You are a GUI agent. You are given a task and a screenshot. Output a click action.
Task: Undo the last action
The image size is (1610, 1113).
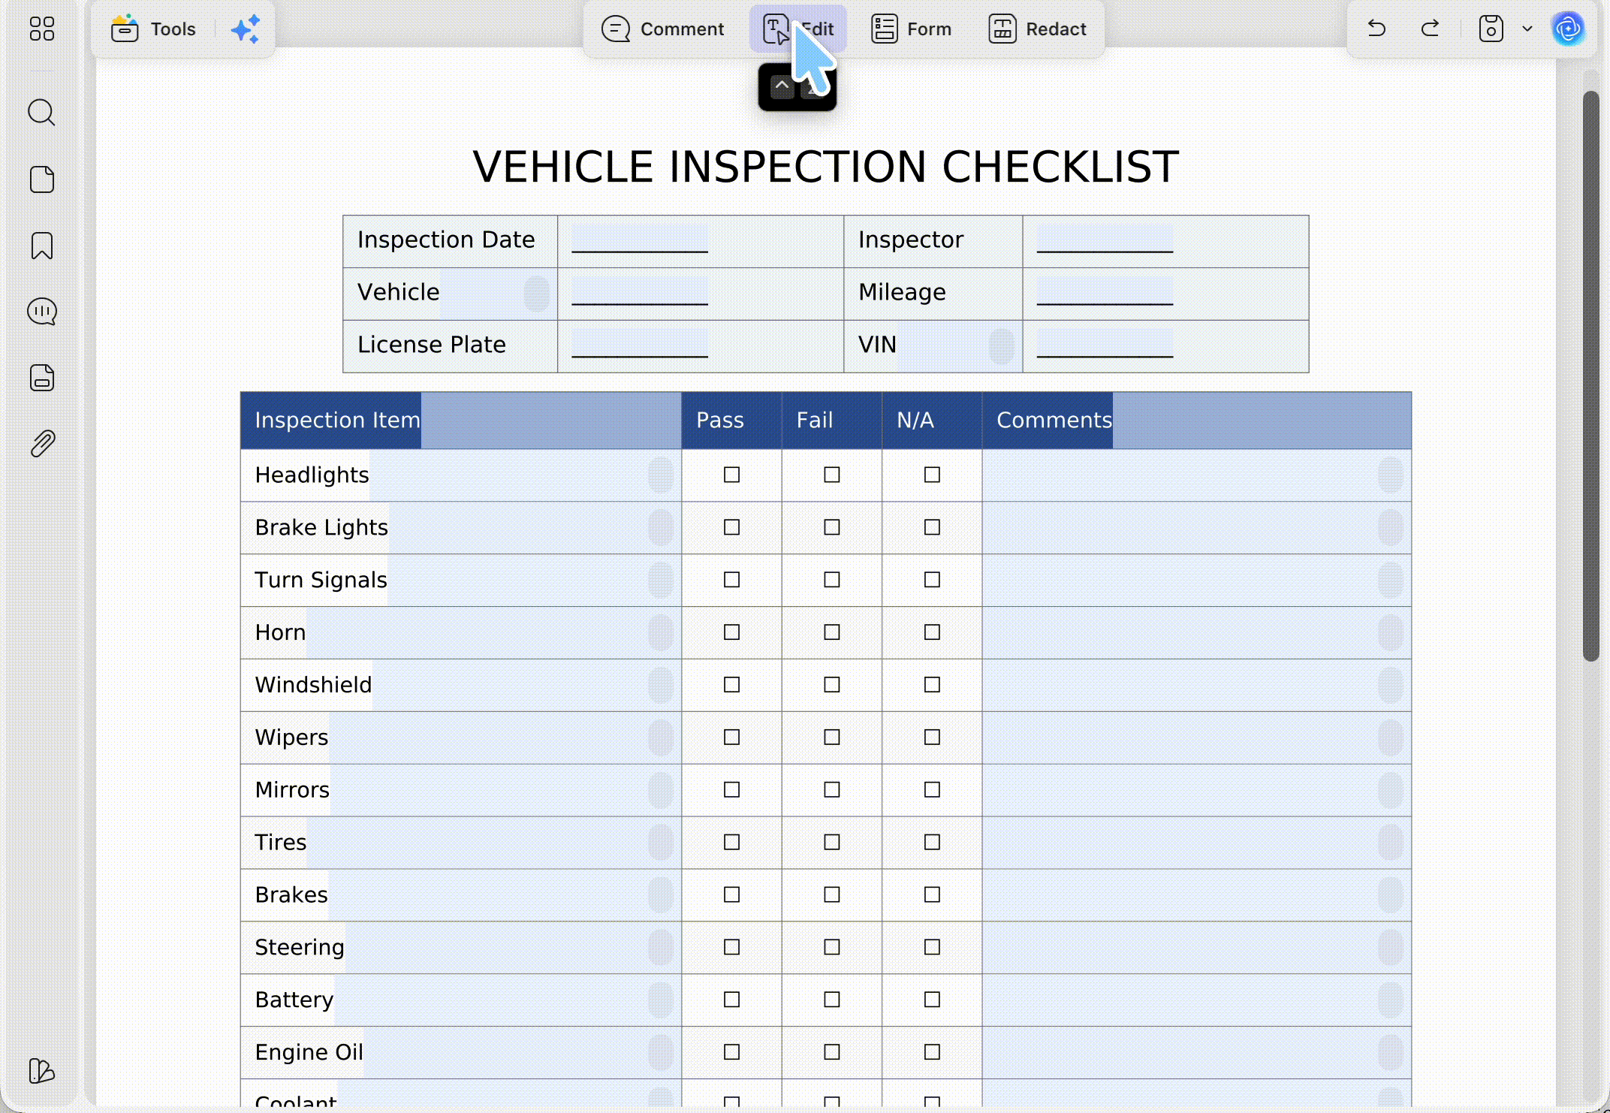(1376, 29)
